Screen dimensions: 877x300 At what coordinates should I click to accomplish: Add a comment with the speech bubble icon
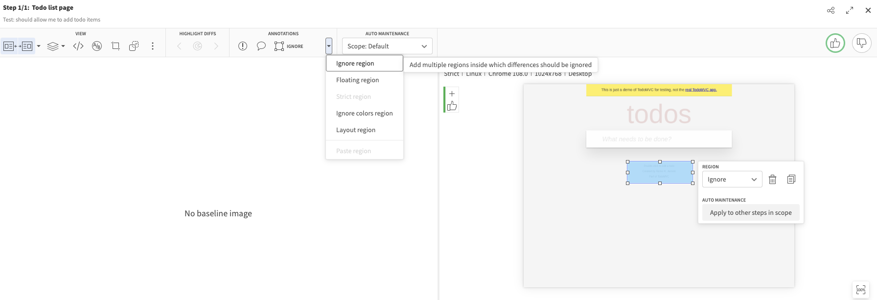tap(261, 46)
